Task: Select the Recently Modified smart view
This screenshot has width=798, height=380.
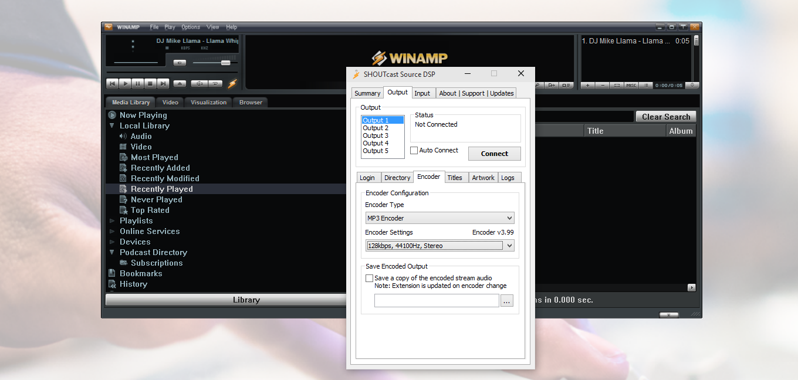Action: click(x=165, y=178)
